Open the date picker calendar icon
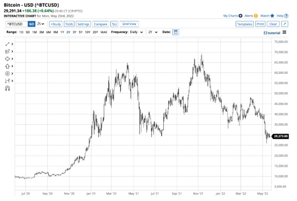This screenshot has height=201, width=297. (176, 32)
